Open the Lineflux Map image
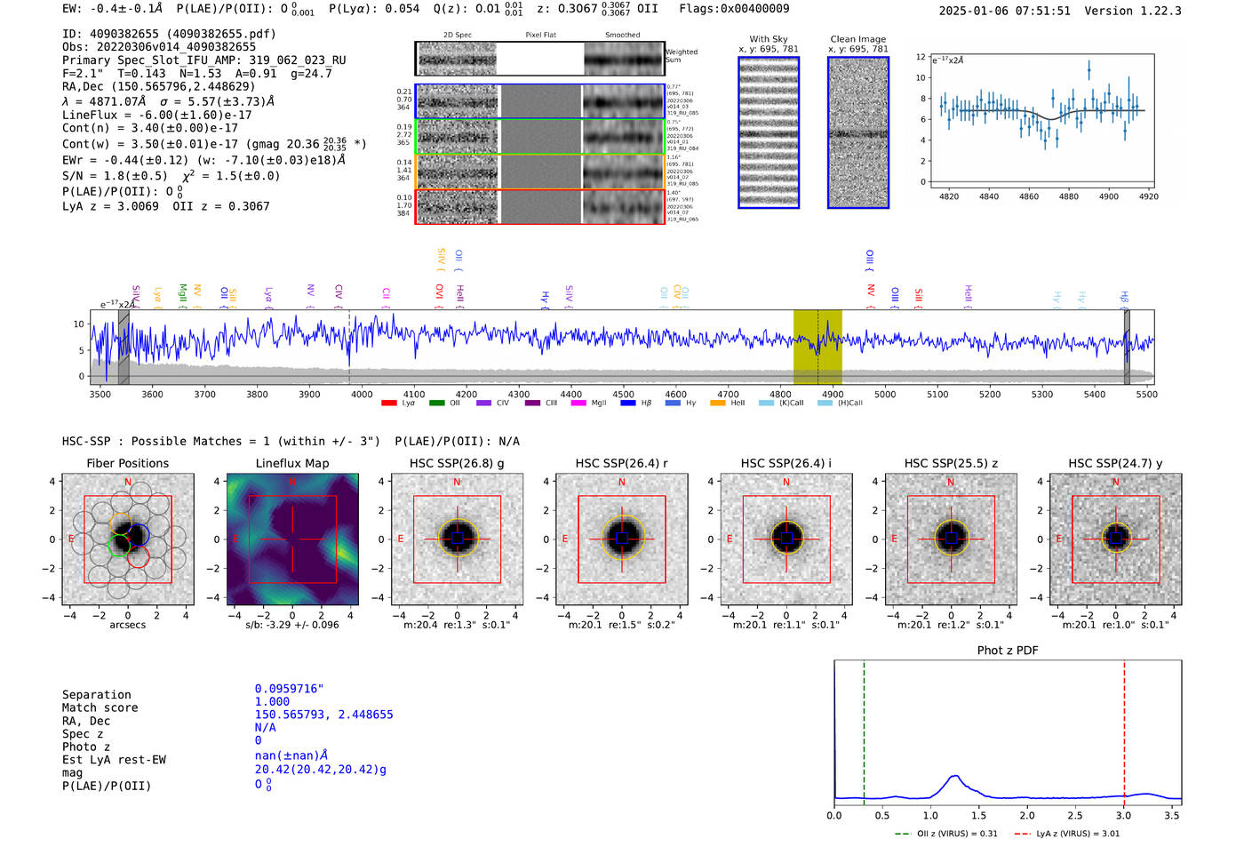Viewport: 1244px width, 847px height. point(292,539)
